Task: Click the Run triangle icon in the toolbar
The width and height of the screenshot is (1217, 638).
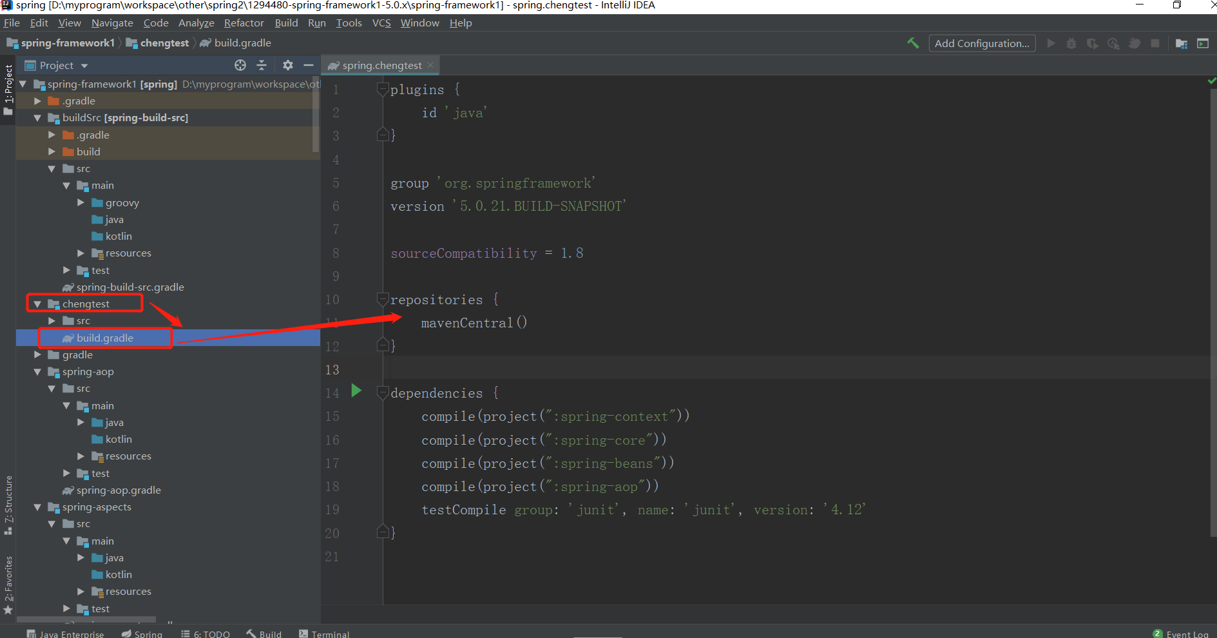Action: (1051, 43)
